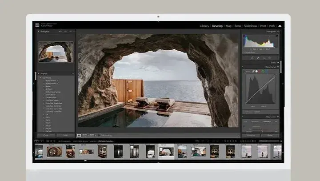Activate the tone curve targeted adjustment tool
The image size is (320, 181).
click(244, 71)
